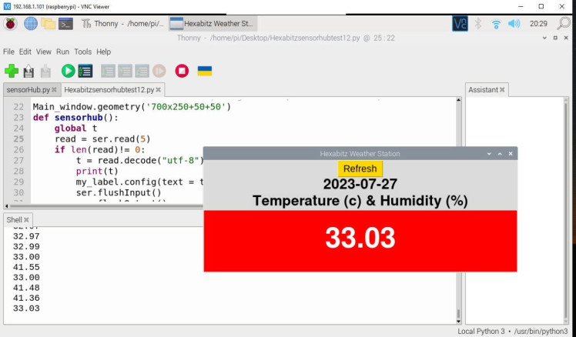The height and width of the screenshot is (337, 576).
Task: Open the File menu
Action: tap(8, 52)
